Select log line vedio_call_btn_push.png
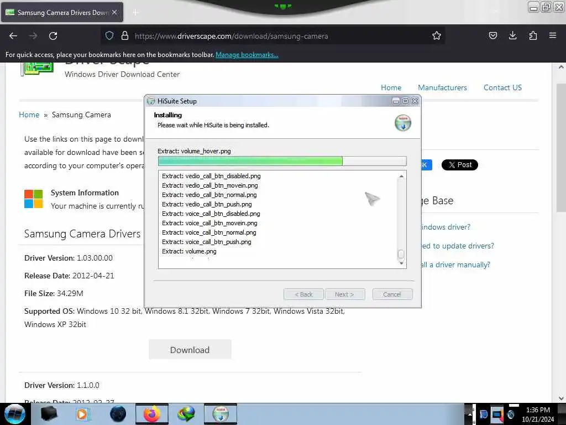Viewport: 566px width, 425px height. click(x=207, y=204)
